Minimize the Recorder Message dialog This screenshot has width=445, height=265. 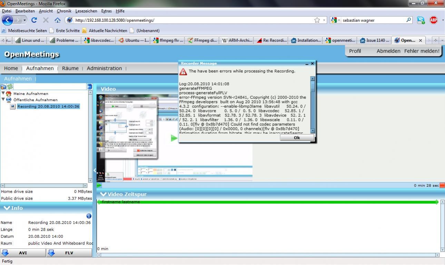pyautogui.click(x=307, y=64)
